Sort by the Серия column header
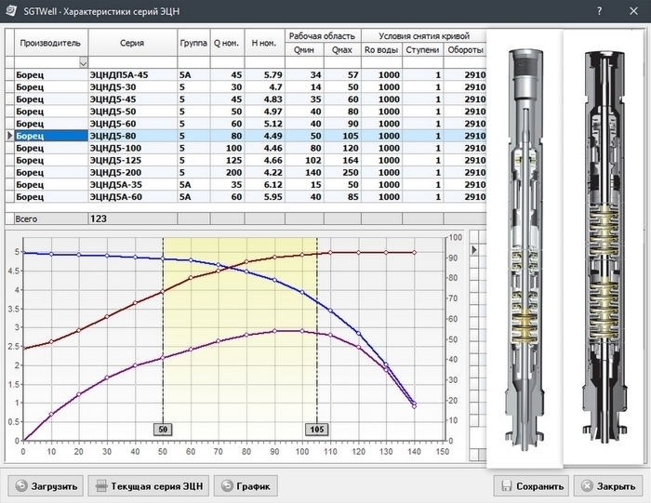Viewport: 651px width, 503px height. tap(132, 43)
